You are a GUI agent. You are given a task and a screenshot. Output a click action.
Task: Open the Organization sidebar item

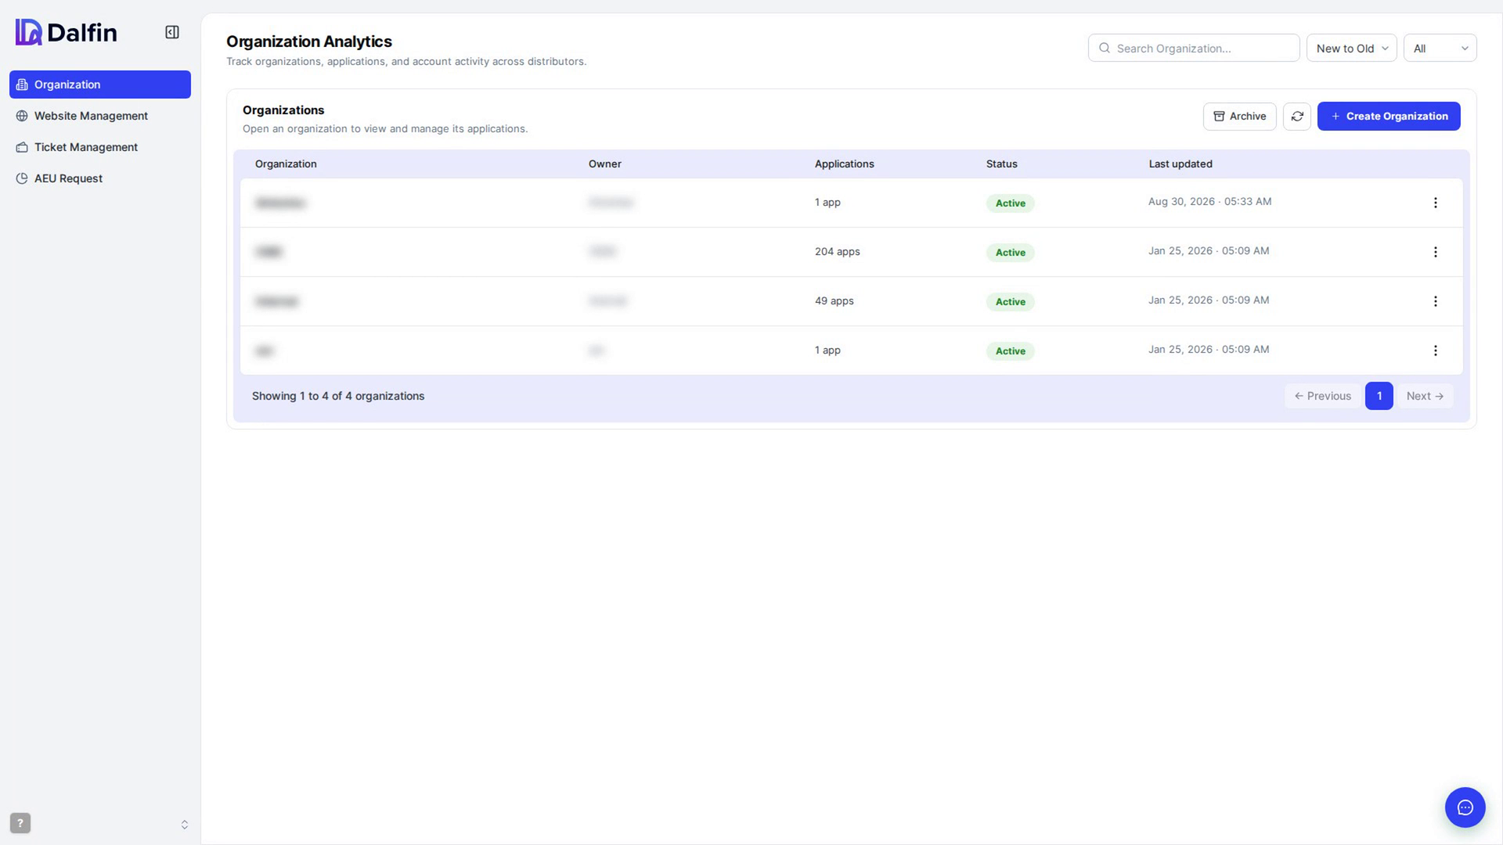[x=100, y=84]
